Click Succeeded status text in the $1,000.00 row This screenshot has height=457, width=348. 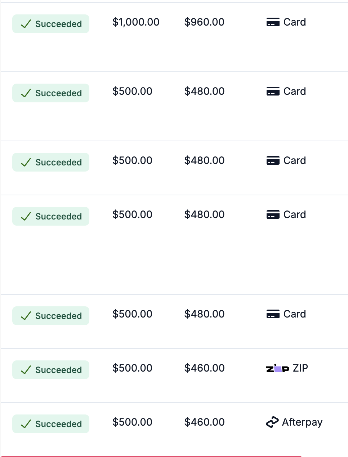(x=59, y=24)
